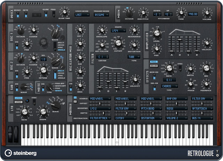The width and height of the screenshot is (223, 161).
Task: Click the Steinberg logo
Action: tap(21, 153)
